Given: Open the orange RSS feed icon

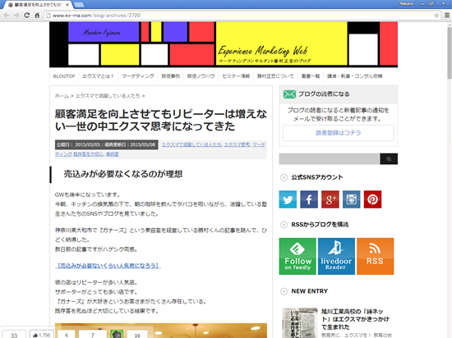Looking at the screenshot, I should click(375, 256).
